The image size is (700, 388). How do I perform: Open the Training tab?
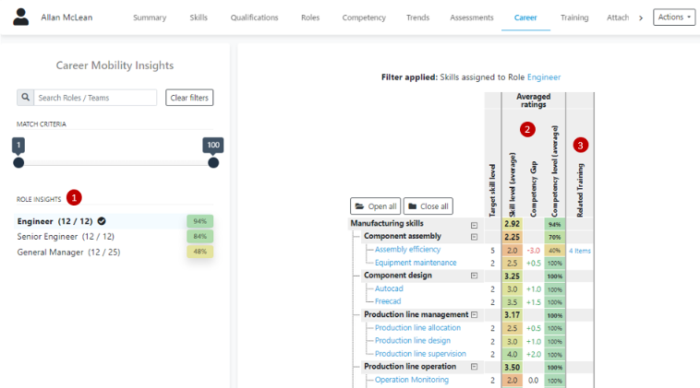tap(574, 18)
